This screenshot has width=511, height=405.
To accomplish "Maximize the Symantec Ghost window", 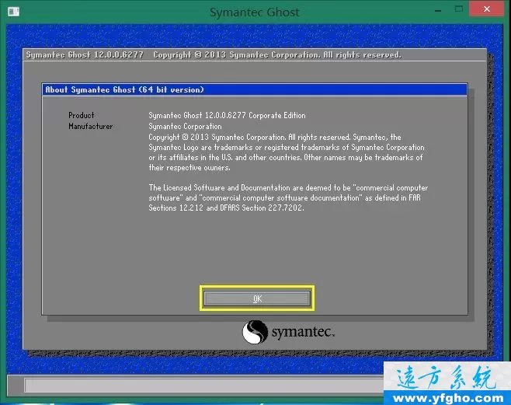I will [x=459, y=9].
